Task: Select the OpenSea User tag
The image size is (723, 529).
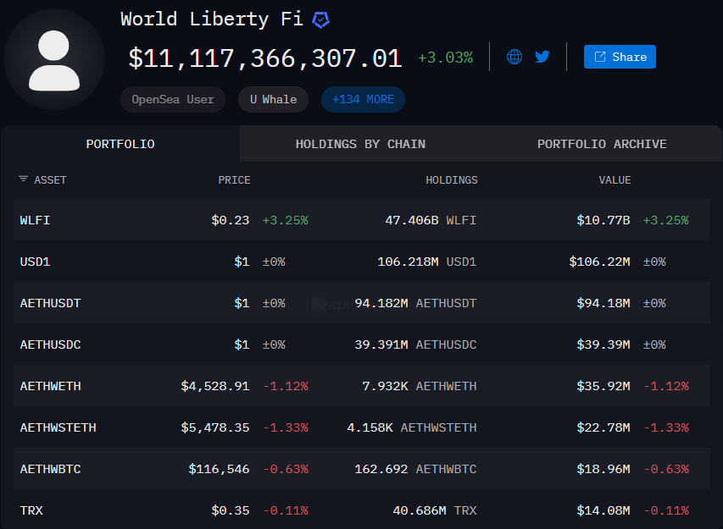Action: pyautogui.click(x=173, y=99)
